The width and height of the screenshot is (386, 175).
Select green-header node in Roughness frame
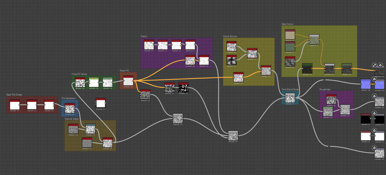point(328,112)
